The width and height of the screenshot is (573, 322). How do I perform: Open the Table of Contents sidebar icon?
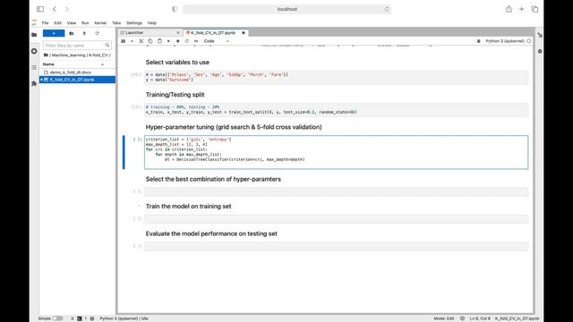click(34, 68)
